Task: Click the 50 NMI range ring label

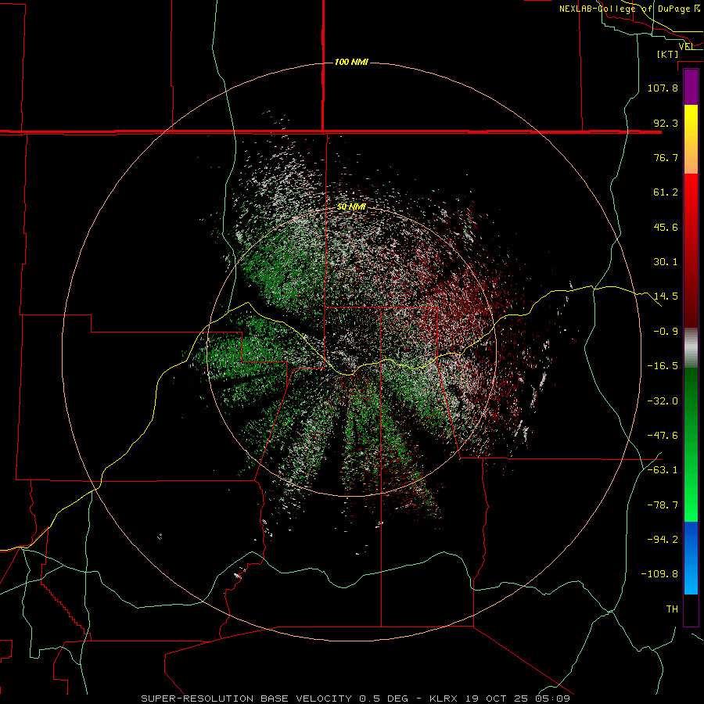Action: tap(351, 207)
